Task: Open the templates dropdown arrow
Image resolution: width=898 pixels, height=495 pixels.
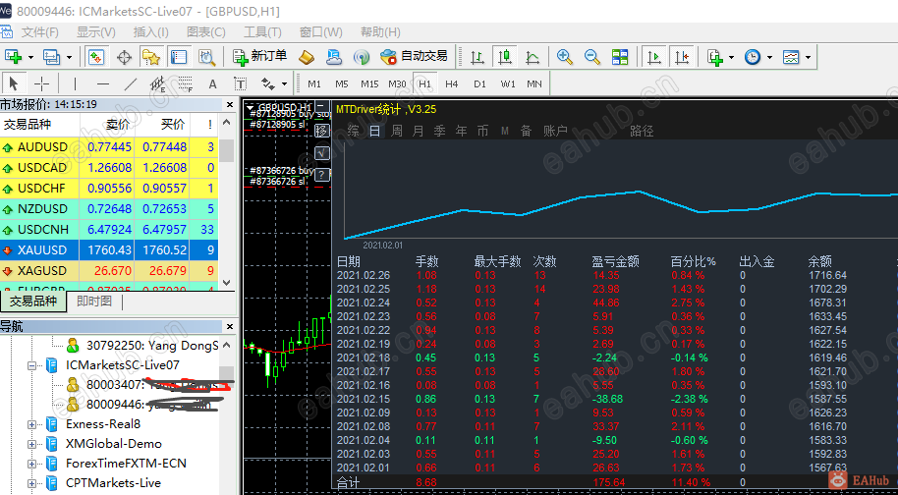Action: (808, 57)
